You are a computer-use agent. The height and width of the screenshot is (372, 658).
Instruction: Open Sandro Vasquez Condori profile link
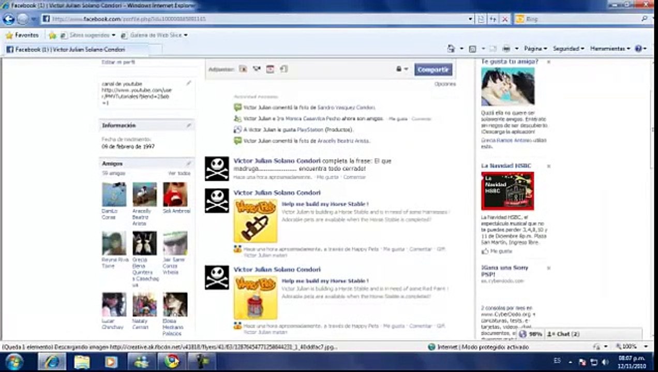coord(346,107)
